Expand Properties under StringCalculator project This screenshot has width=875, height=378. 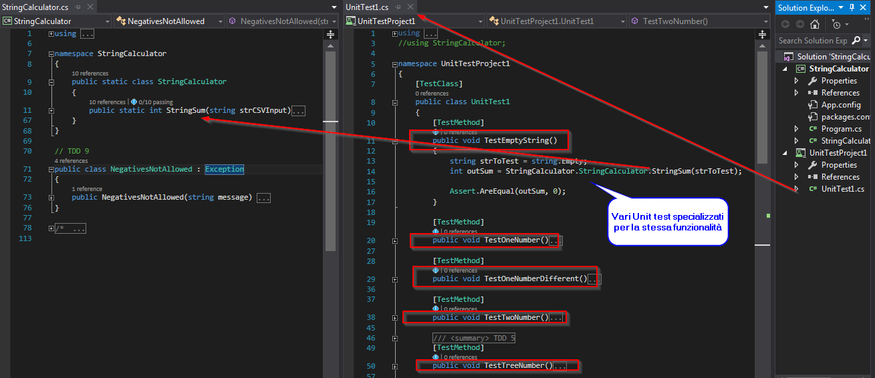point(796,81)
